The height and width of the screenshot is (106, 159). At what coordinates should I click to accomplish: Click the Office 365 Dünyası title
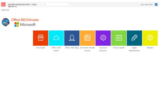(25, 20)
